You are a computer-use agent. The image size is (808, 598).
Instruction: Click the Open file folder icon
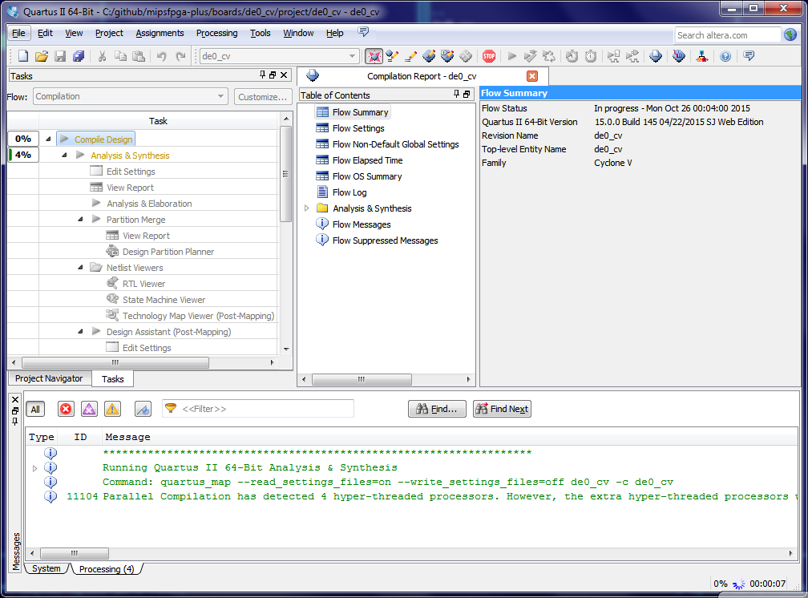click(42, 55)
